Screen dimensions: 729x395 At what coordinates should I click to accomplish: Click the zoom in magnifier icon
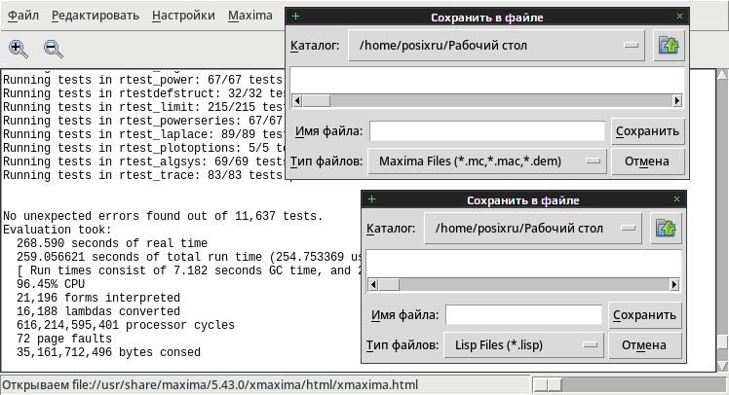click(x=19, y=49)
